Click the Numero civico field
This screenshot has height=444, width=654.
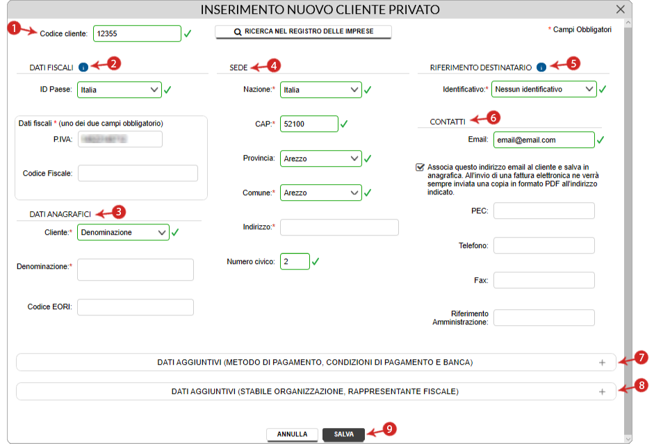coord(295,261)
